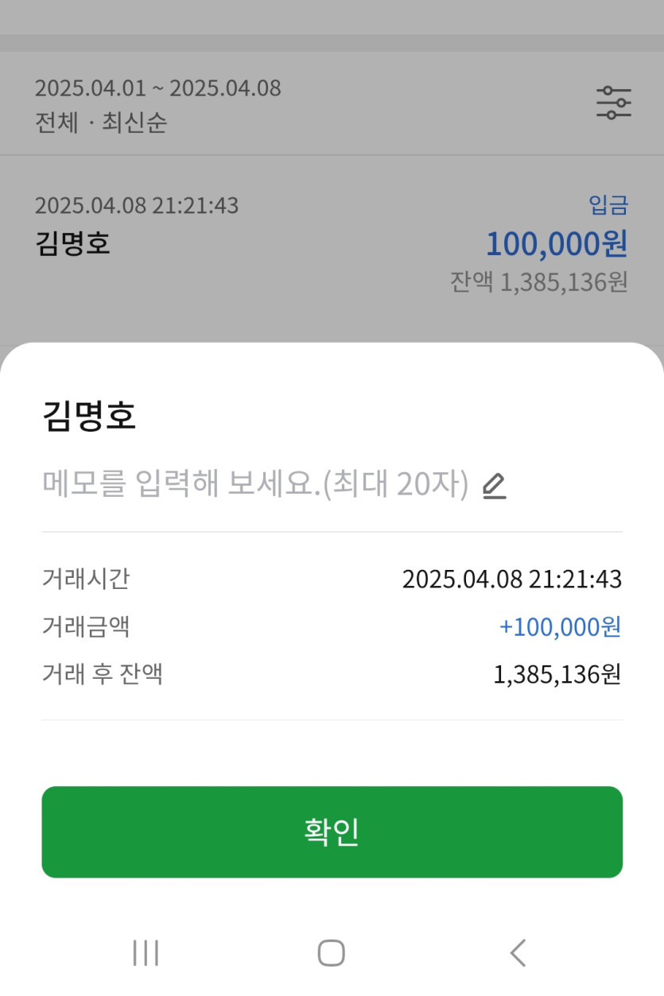Tap the blue 입금 deposit label

[608, 206]
